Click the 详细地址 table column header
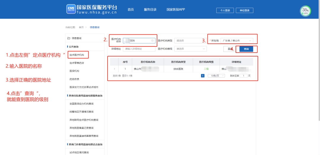Image resolution: width=320 pixels, height=155 pixels. 236,62
